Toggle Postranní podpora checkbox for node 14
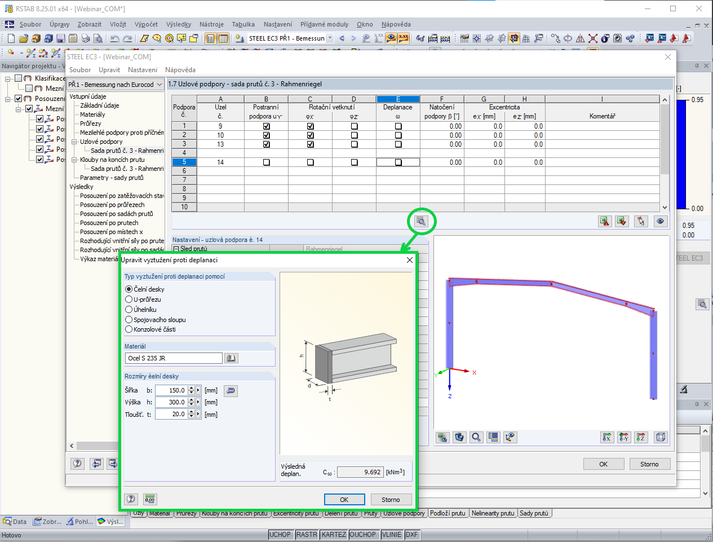 pyautogui.click(x=266, y=162)
